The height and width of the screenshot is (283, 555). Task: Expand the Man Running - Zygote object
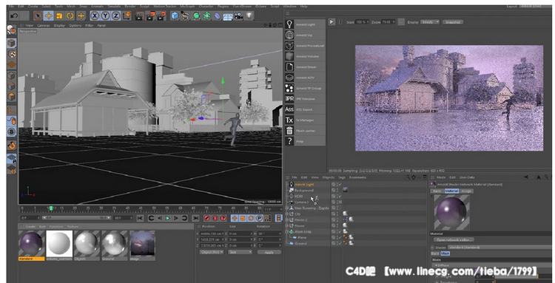287,208
